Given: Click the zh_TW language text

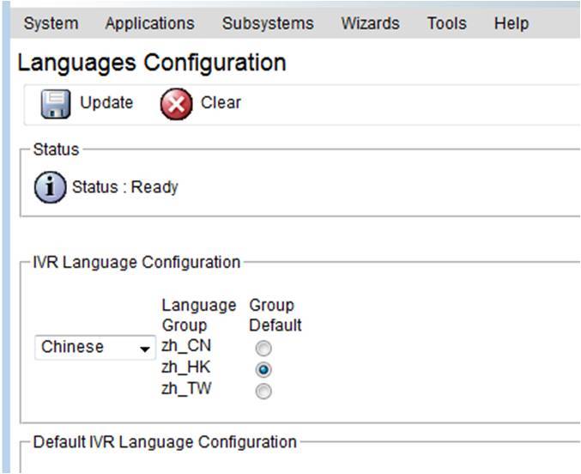Looking at the screenshot, I should coord(186,389).
